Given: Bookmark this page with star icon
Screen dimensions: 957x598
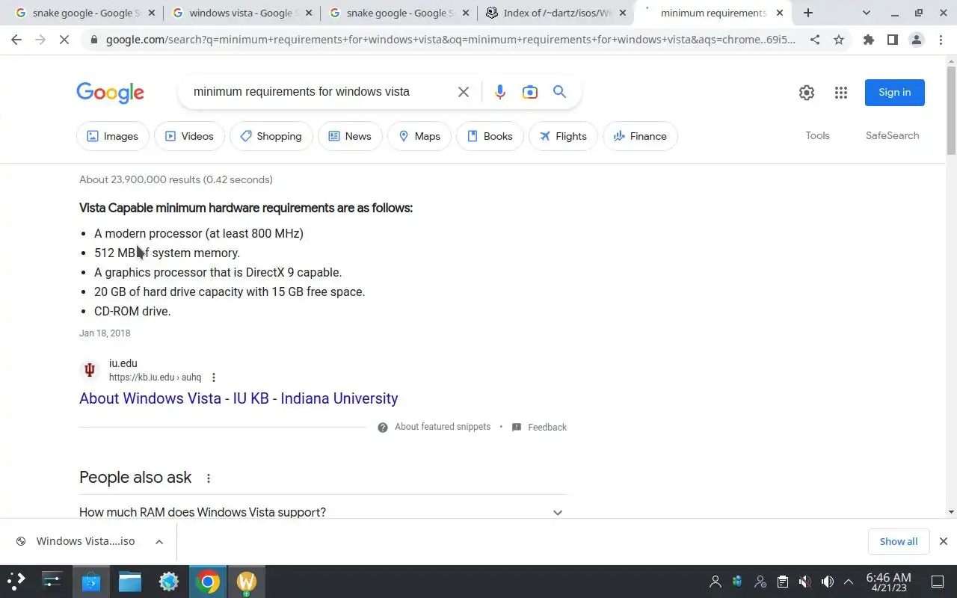Looking at the screenshot, I should 839,40.
